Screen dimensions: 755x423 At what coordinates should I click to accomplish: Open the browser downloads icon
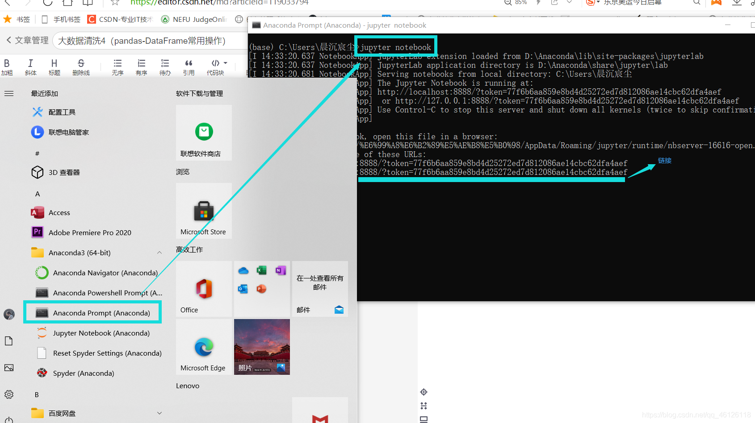(737, 2)
